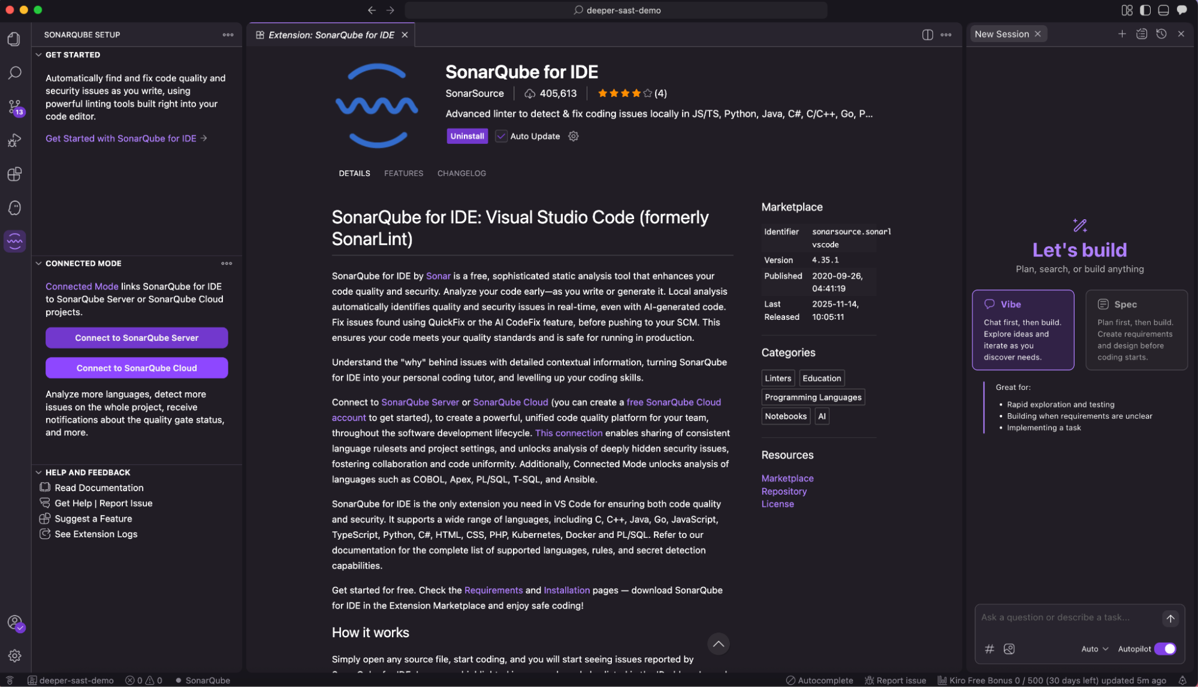Toggle the Autopilot switch
1198x687 pixels.
click(1165, 649)
